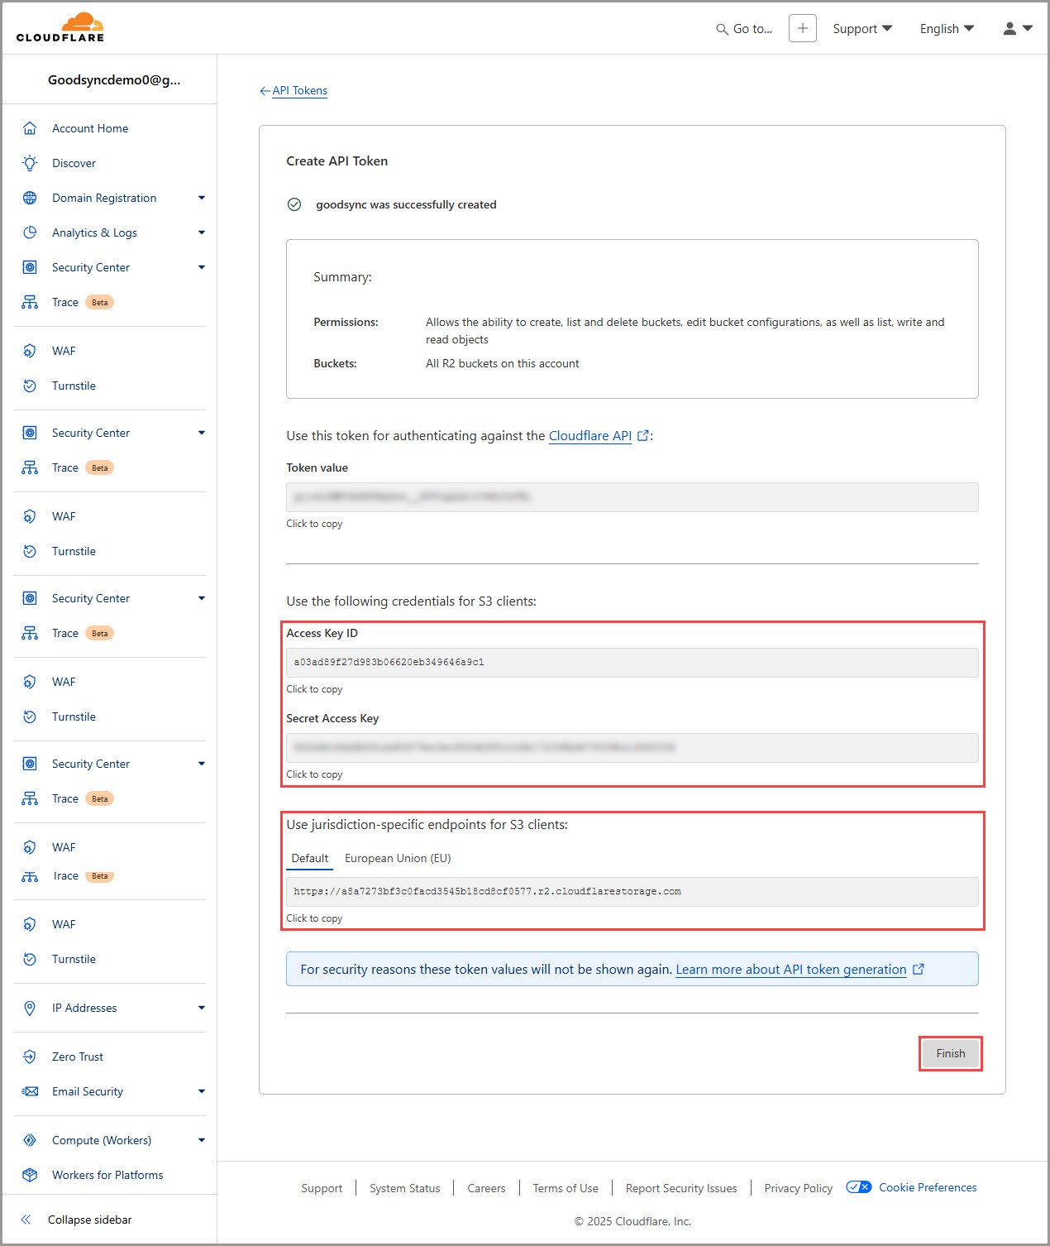This screenshot has width=1050, height=1246.
Task: Click the Domain Registration globe icon
Action: click(x=30, y=198)
